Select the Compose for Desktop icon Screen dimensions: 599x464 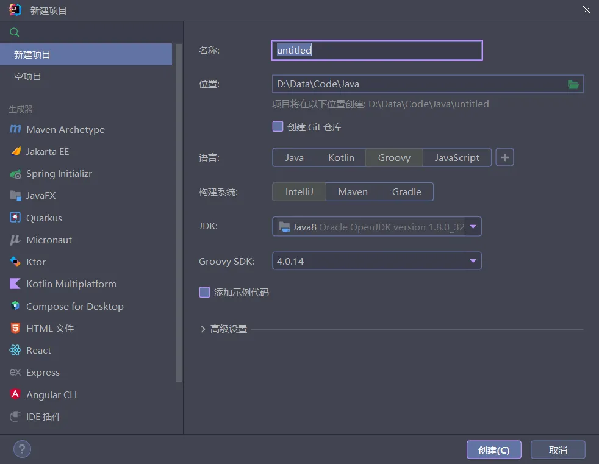[x=15, y=306]
